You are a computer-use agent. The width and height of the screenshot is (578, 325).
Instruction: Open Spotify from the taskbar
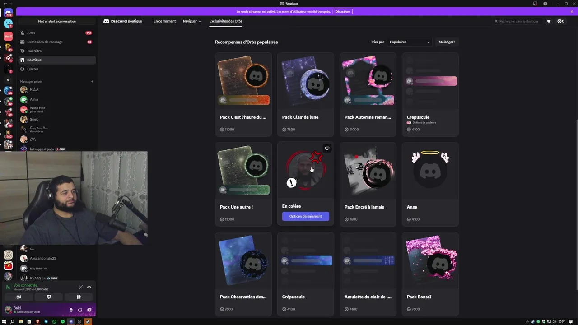(x=63, y=321)
